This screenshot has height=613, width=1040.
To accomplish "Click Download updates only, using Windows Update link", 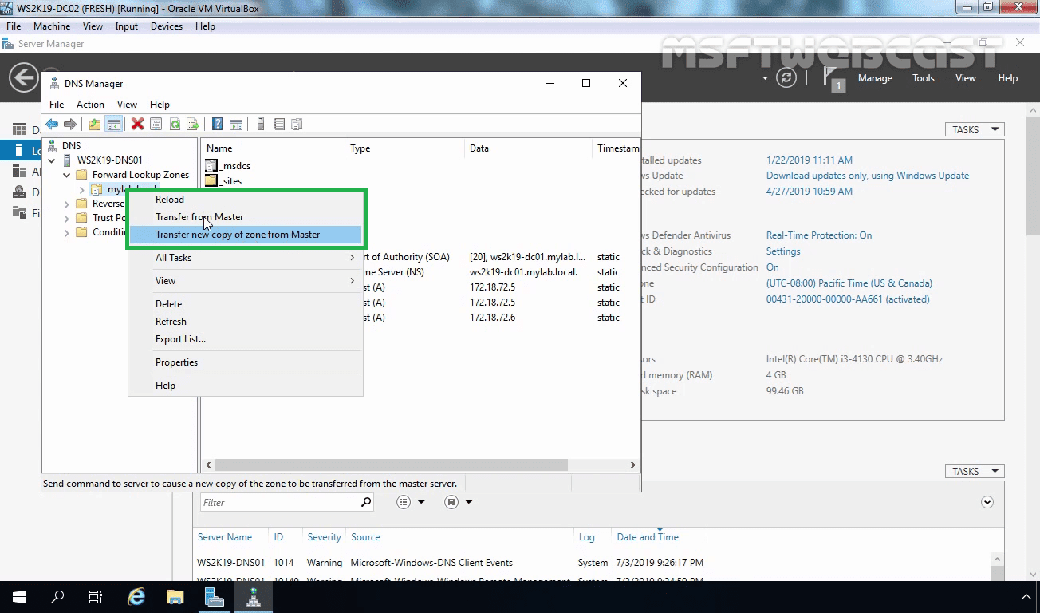I will pos(868,176).
